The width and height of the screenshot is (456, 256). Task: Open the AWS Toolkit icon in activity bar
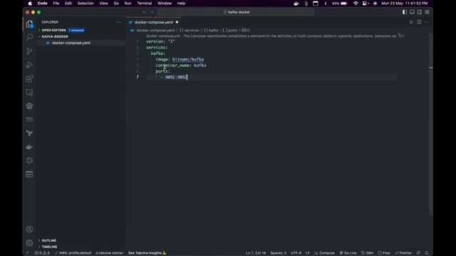(x=29, y=119)
